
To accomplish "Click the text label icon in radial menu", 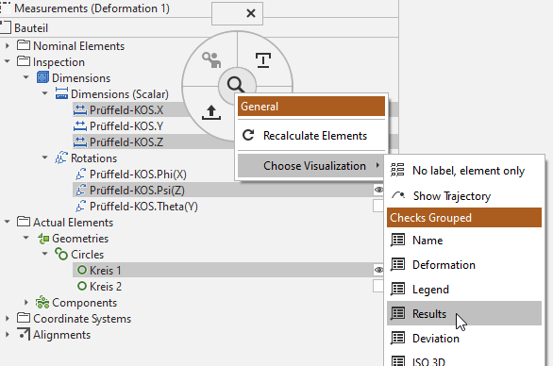I will [x=263, y=60].
